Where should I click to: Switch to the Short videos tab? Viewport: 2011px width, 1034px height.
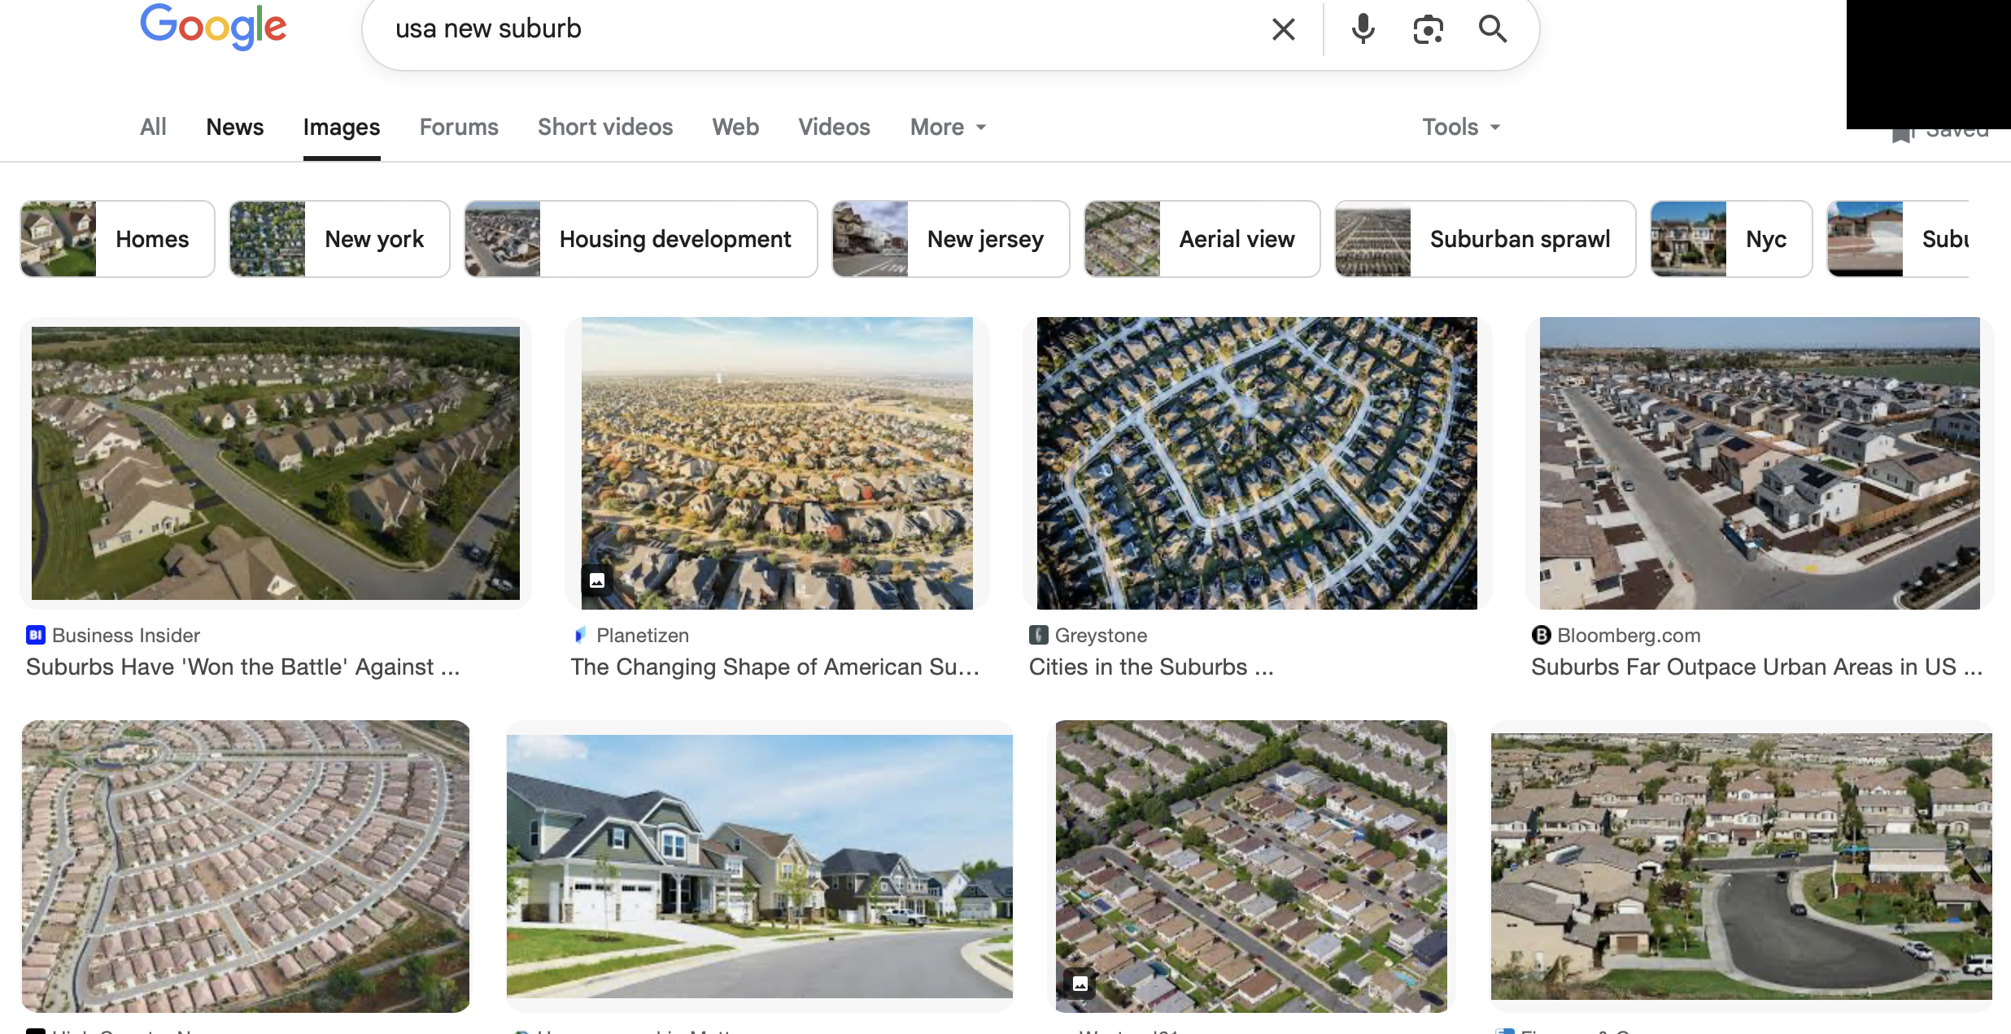pos(604,127)
